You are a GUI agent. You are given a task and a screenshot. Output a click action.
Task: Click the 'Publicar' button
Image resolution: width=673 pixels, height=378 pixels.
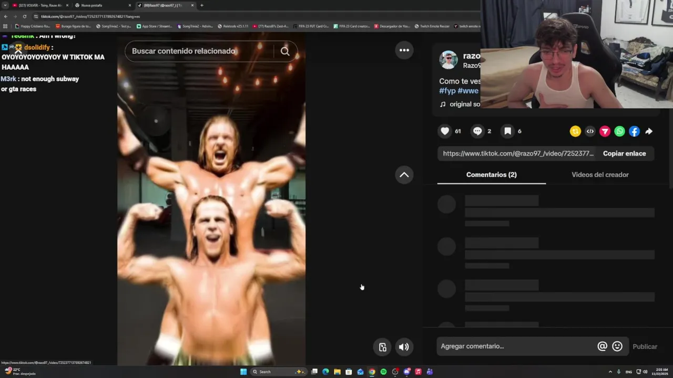(x=645, y=346)
